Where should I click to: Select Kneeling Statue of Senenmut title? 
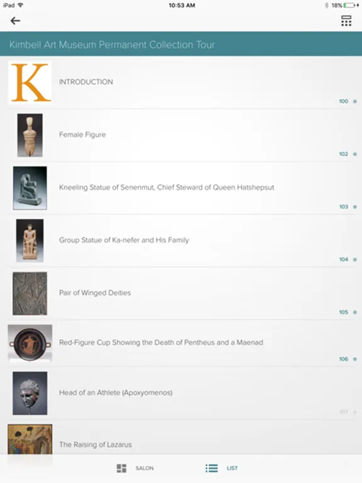[167, 187]
